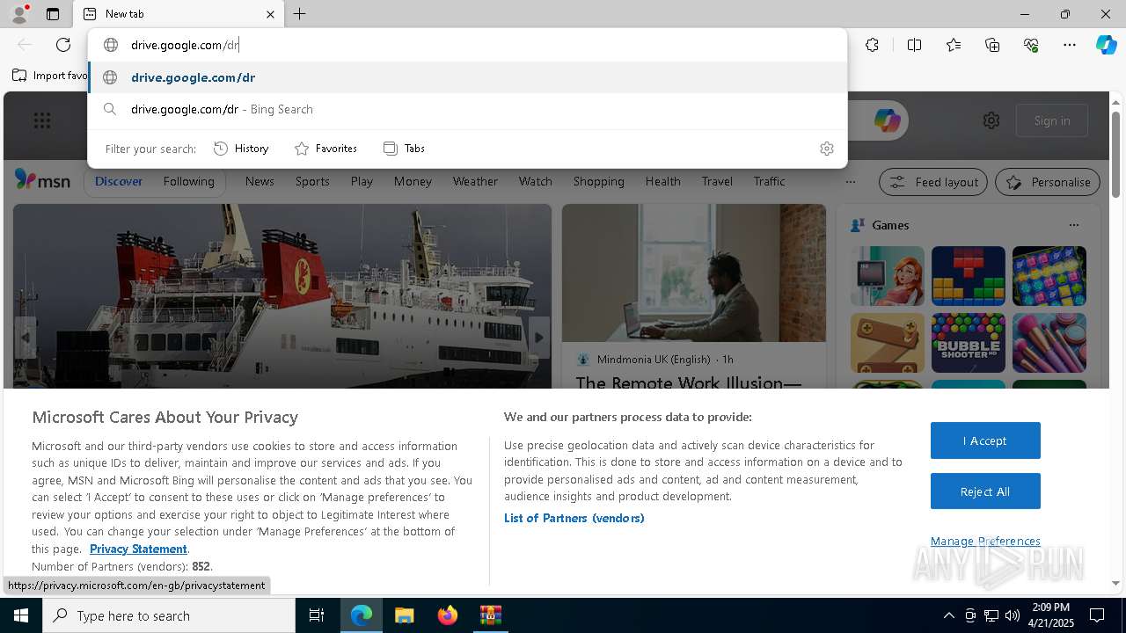Open Manage Preferences link
1126x633 pixels.
(x=985, y=541)
